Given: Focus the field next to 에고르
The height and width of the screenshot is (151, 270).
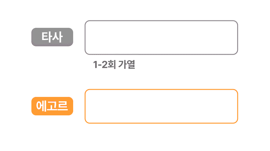Looking at the screenshot, I should pos(161,106).
